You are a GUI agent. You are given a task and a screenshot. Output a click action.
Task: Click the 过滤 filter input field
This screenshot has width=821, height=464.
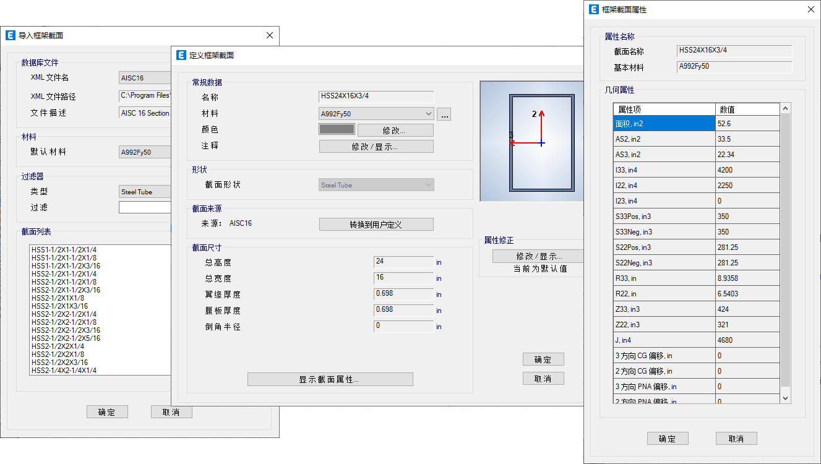[x=145, y=208]
